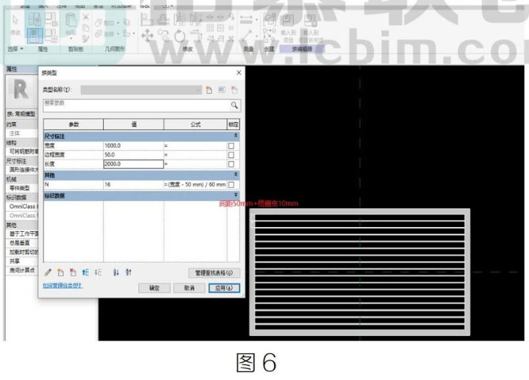Open the dropdown arrow beside 剪切
This screenshot has width=529, height=380.
118,23
